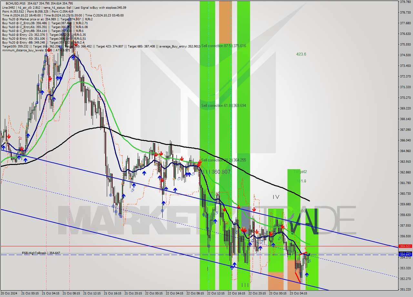
Task: Click '21 Oct 04:15' on the time axis
Action: pos(50,293)
